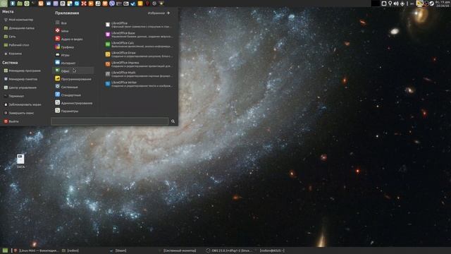Open the Skype launcher in top panel
Screen dimensions: 451x254
click(77, 4)
